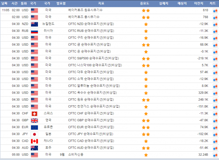Open the 베이커휴즈 총시추기수 indicator link
The image size is (219, 160).
click(83, 17)
